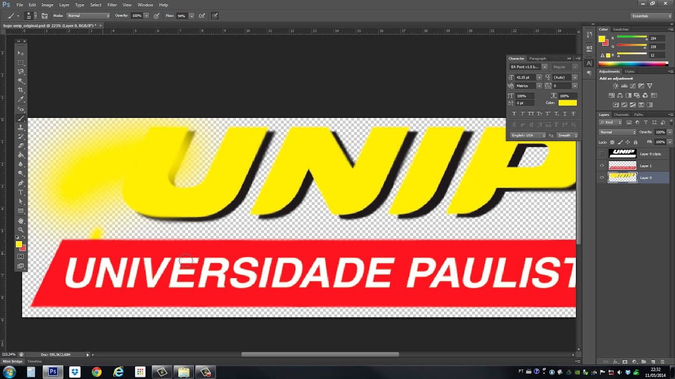The height and width of the screenshot is (379, 675).
Task: Switch to the Swatches tab
Action: [621, 29]
